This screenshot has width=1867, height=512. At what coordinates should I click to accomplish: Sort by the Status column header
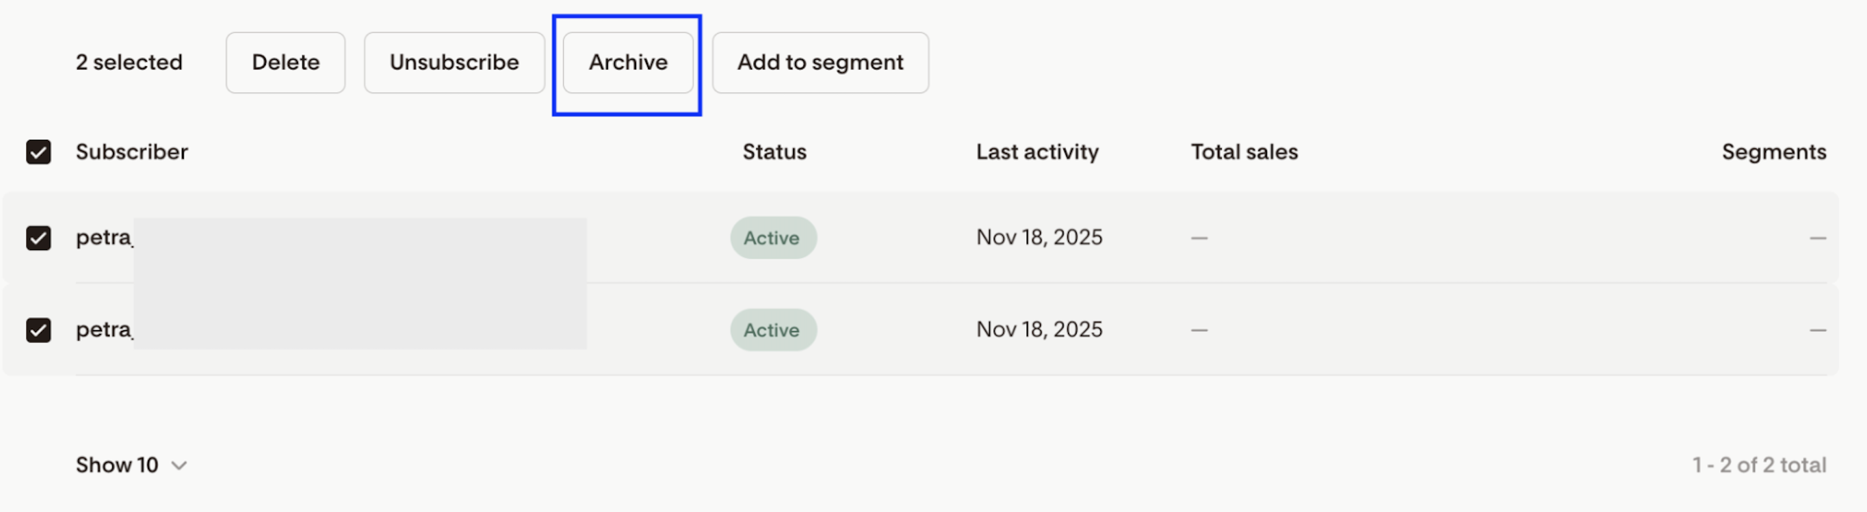tap(774, 152)
